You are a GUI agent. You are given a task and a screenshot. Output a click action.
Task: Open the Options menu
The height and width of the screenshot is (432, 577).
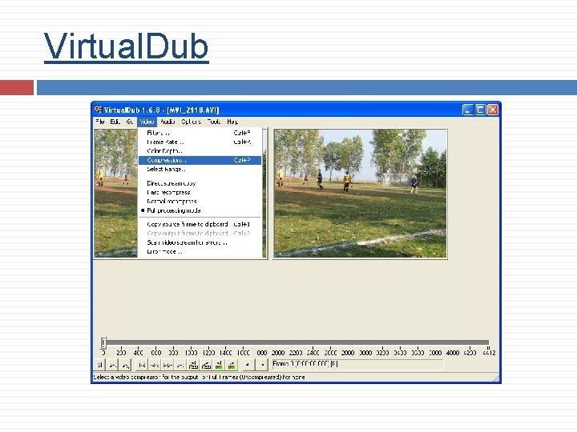click(x=191, y=122)
